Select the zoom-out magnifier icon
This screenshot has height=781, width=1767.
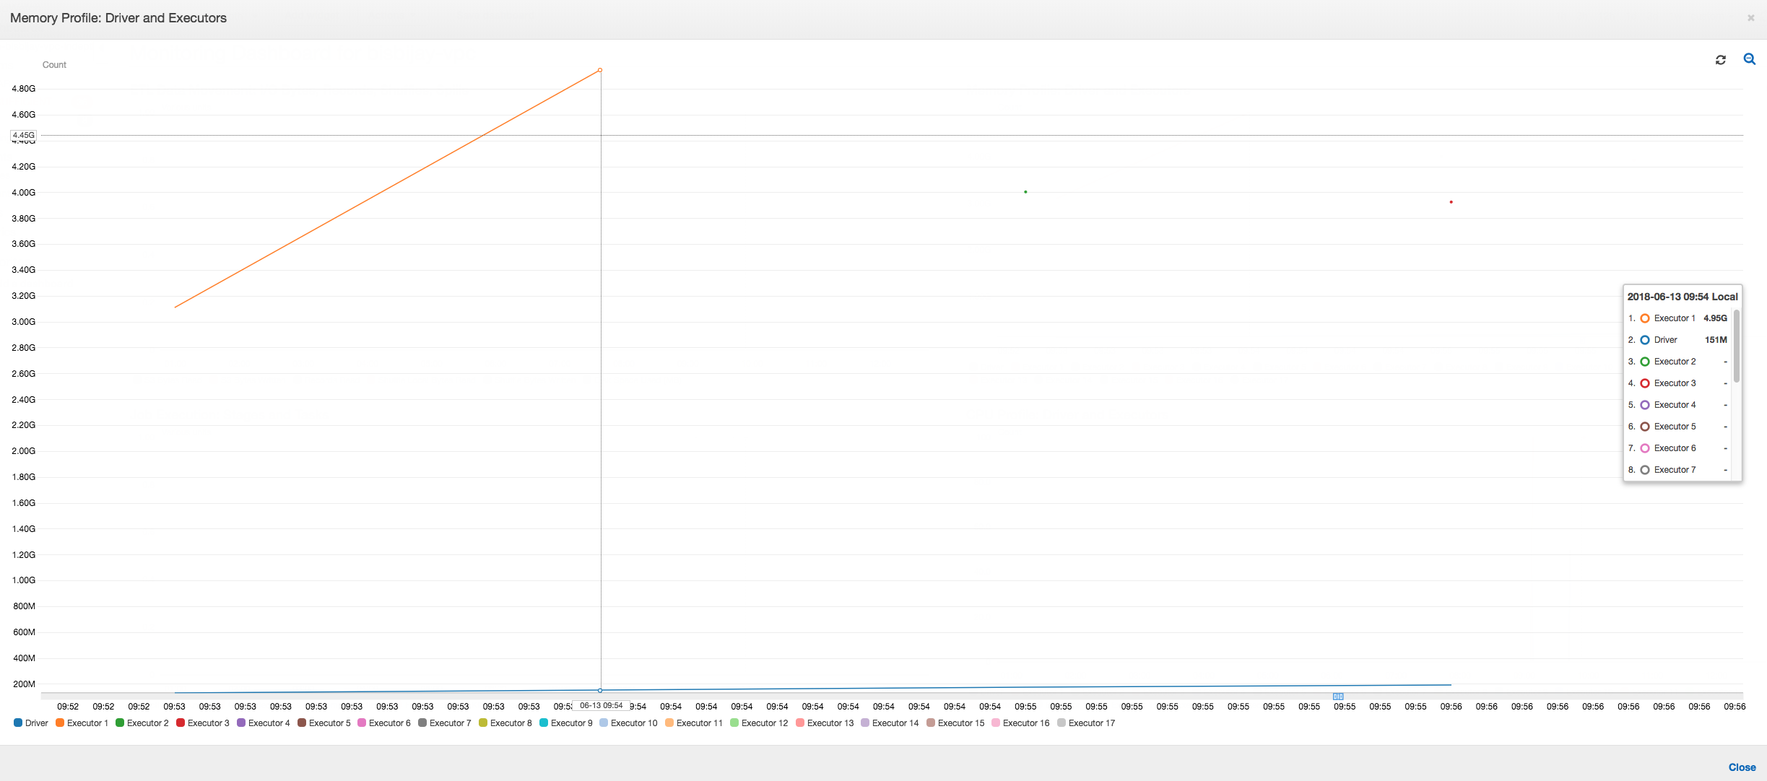pos(1750,59)
